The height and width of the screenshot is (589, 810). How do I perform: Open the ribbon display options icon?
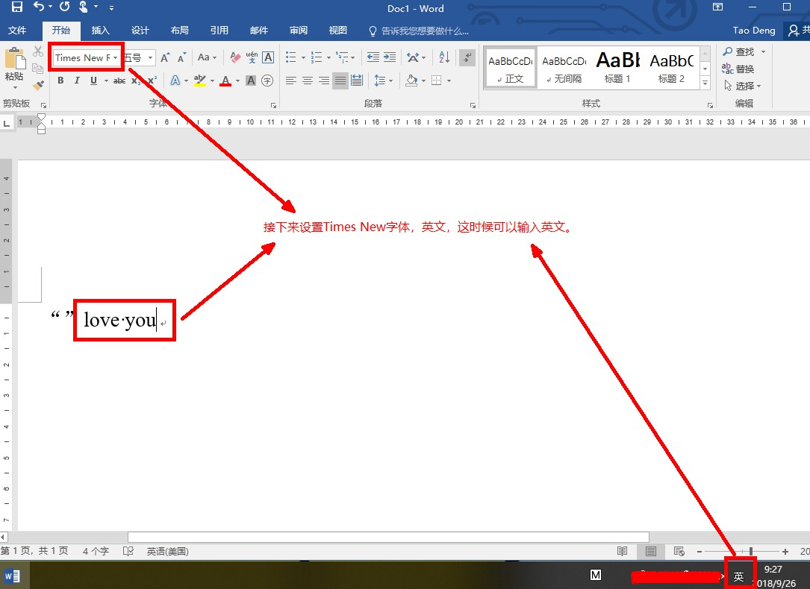pos(717,7)
